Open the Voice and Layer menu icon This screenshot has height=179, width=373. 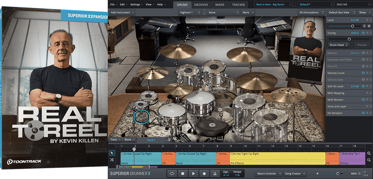(367, 106)
